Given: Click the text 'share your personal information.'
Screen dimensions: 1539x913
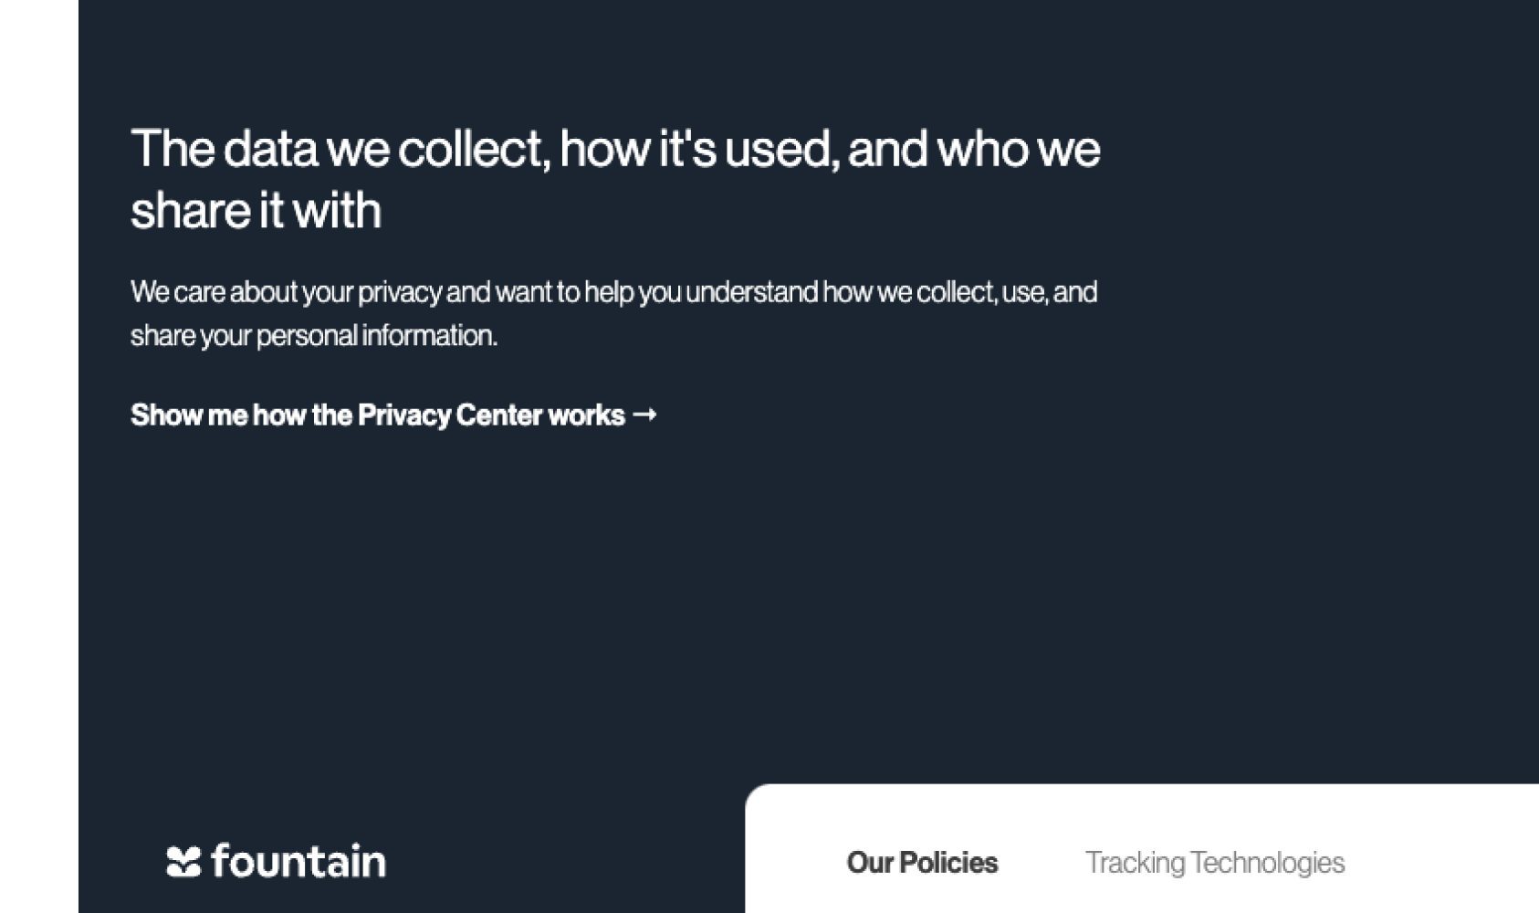Looking at the screenshot, I should [314, 336].
